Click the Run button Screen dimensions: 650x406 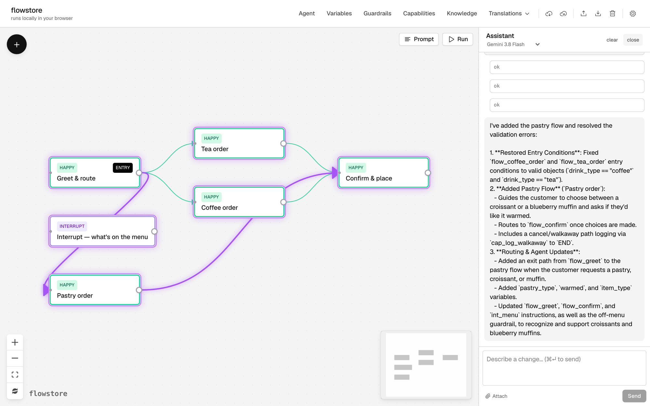pyautogui.click(x=458, y=39)
